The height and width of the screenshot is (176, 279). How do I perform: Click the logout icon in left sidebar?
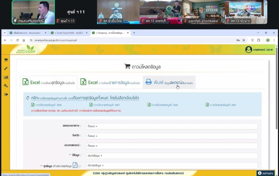click(x=6, y=94)
